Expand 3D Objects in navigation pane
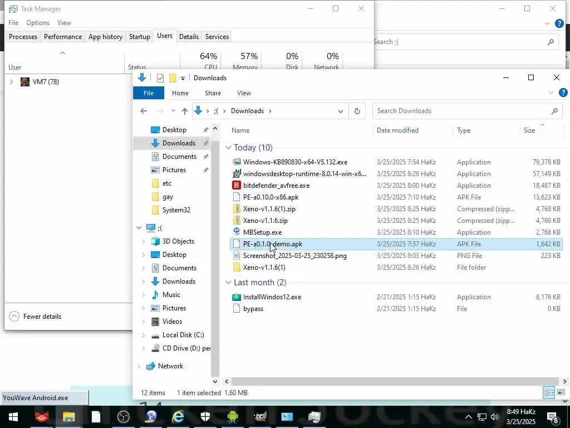Screen dimensions: 570x428 [x=143, y=241]
